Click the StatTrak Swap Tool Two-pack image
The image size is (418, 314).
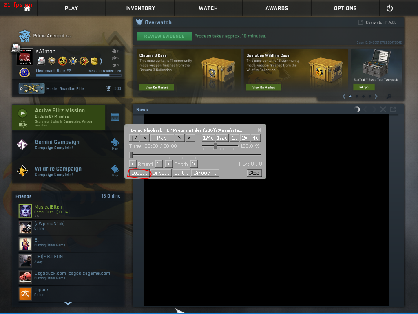(x=376, y=63)
